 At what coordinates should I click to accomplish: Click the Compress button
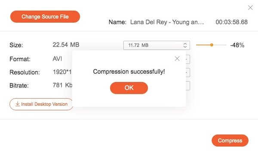point(230,141)
